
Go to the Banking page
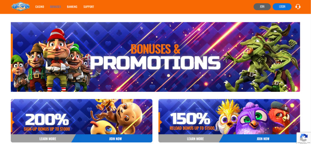(72, 7)
